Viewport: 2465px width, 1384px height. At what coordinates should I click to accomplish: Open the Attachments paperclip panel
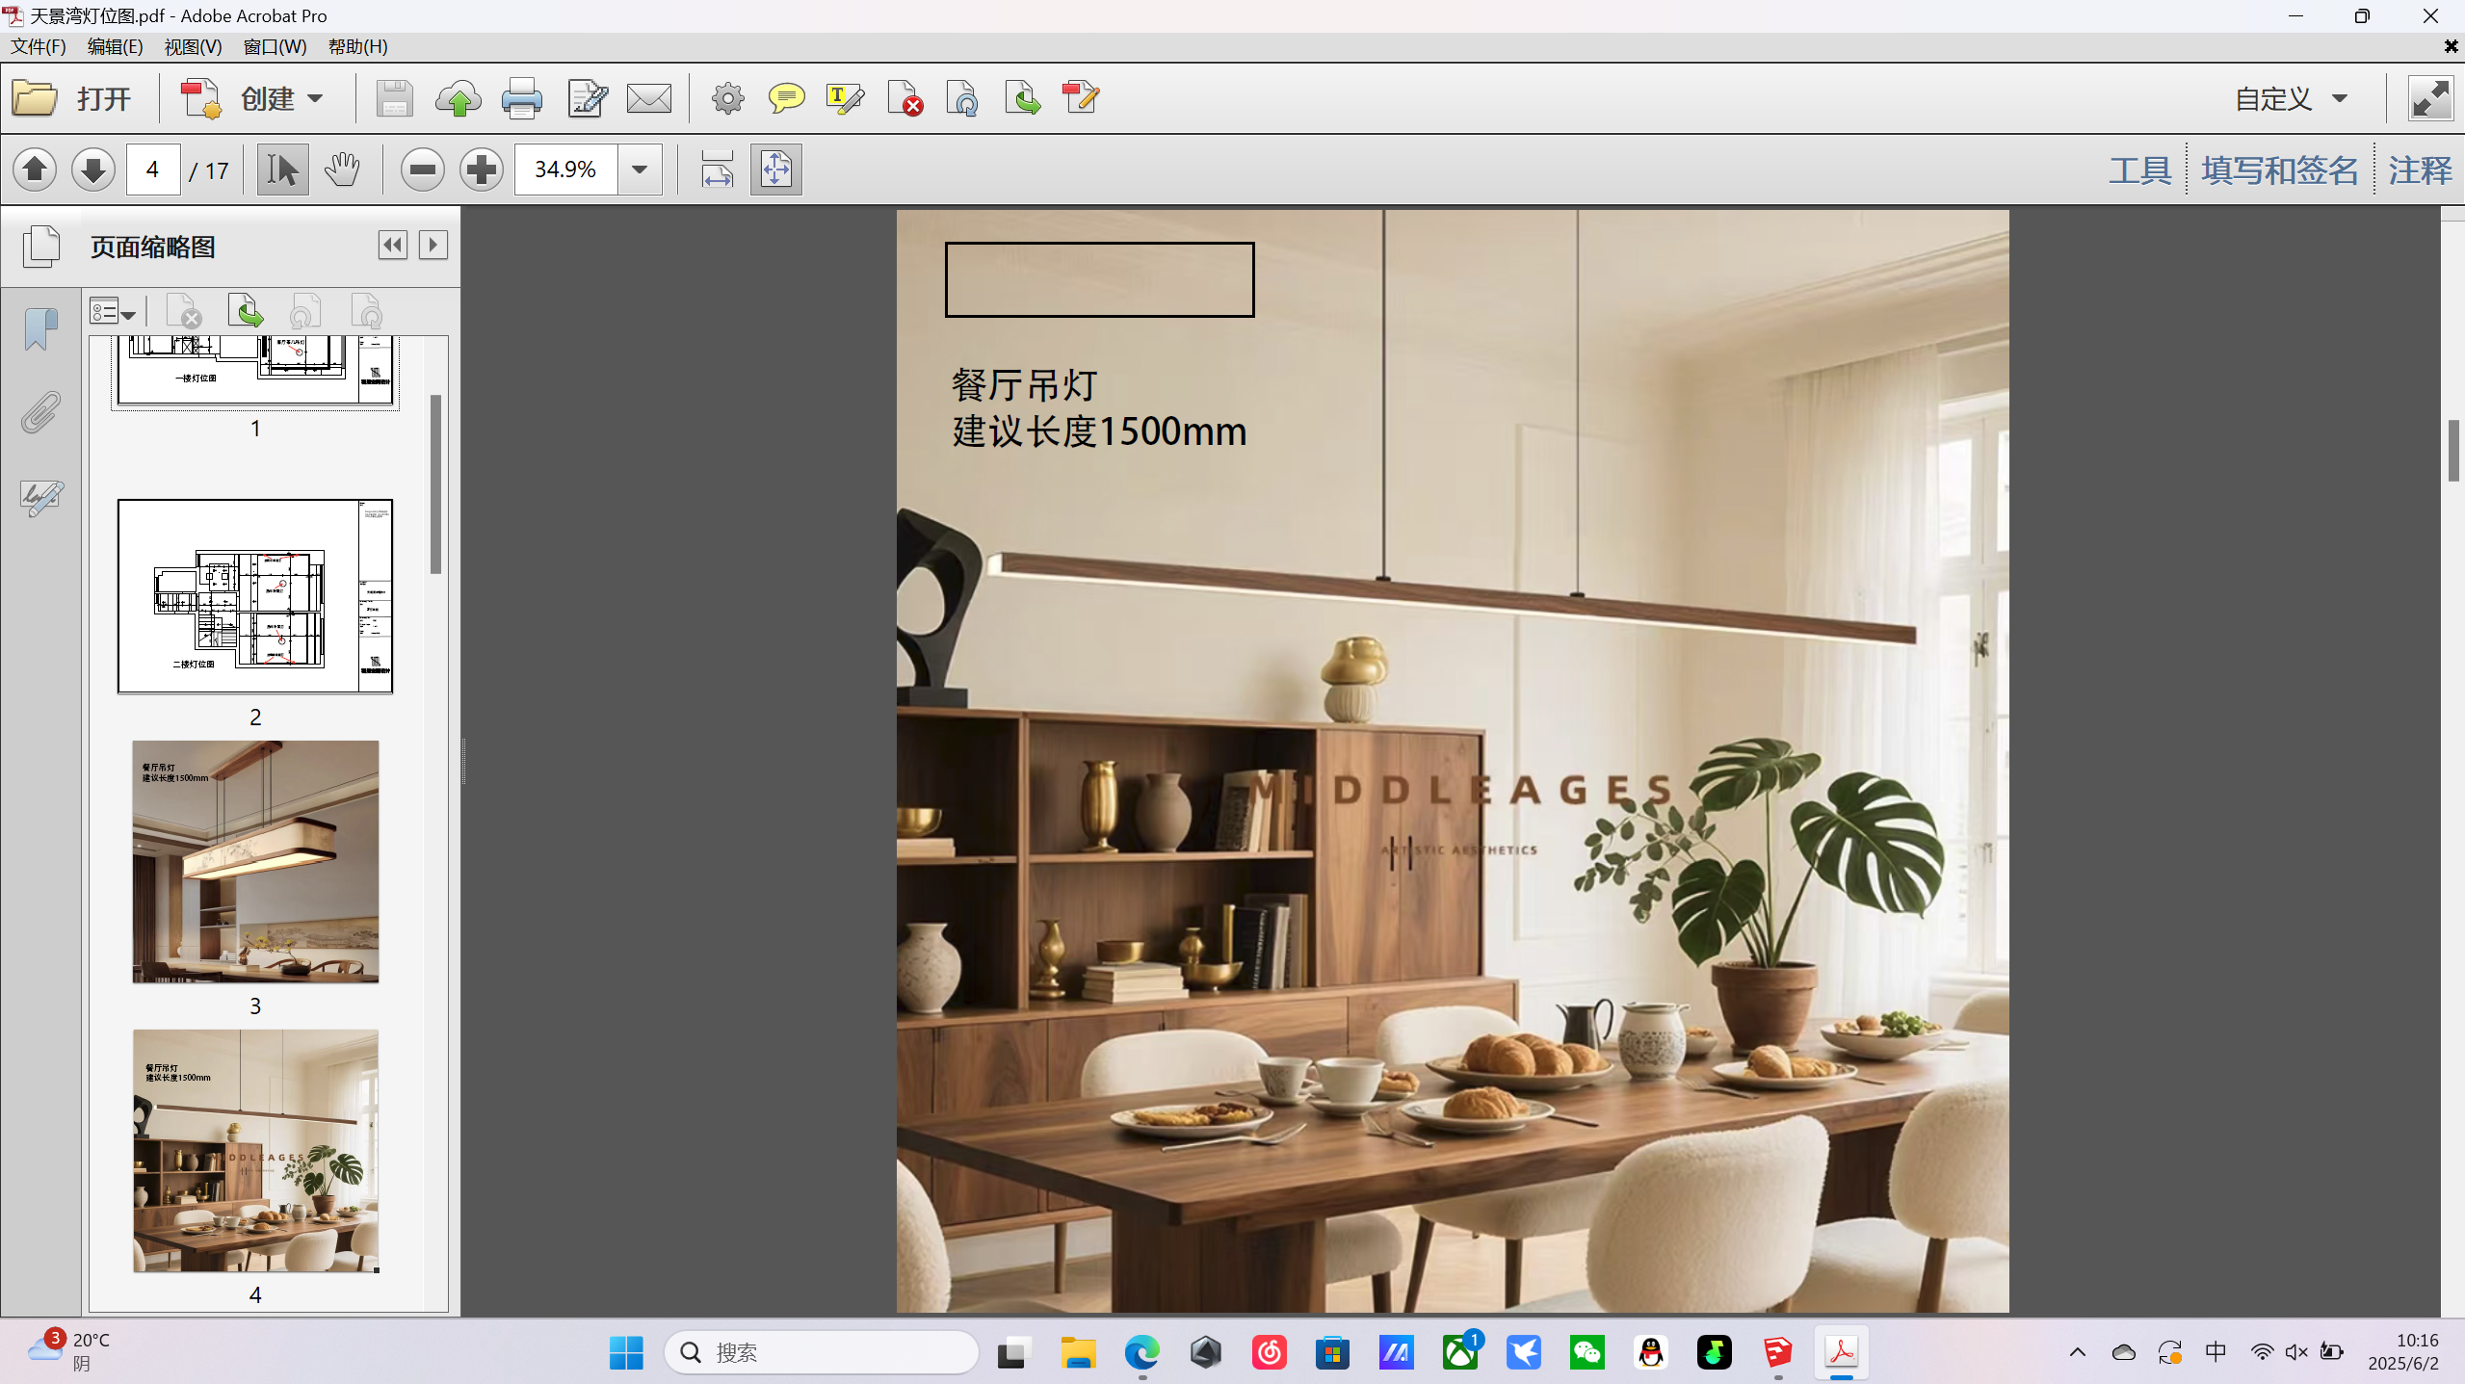40,412
